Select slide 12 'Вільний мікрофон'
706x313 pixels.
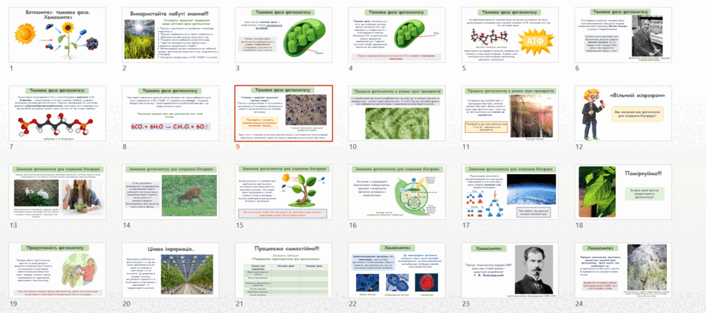623,113
